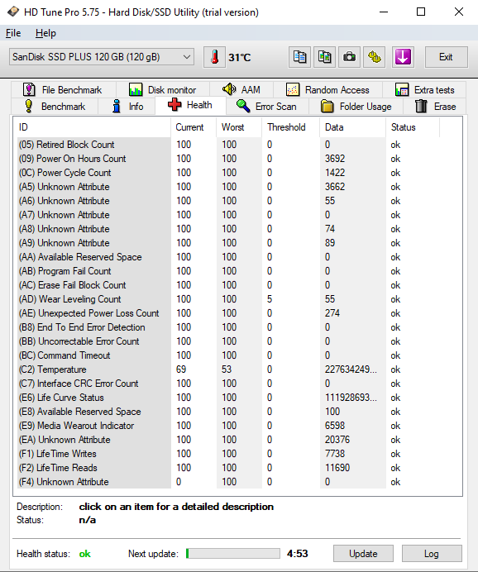The height and width of the screenshot is (572, 478).
Task: Select the Health tab
Action: pos(190,105)
